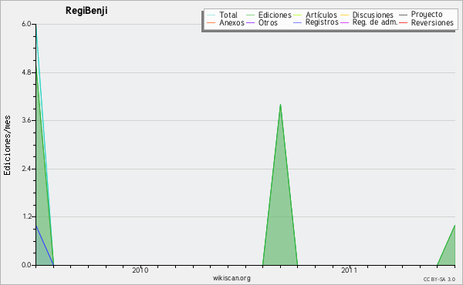Open the wikiscan.org link

coord(231,278)
